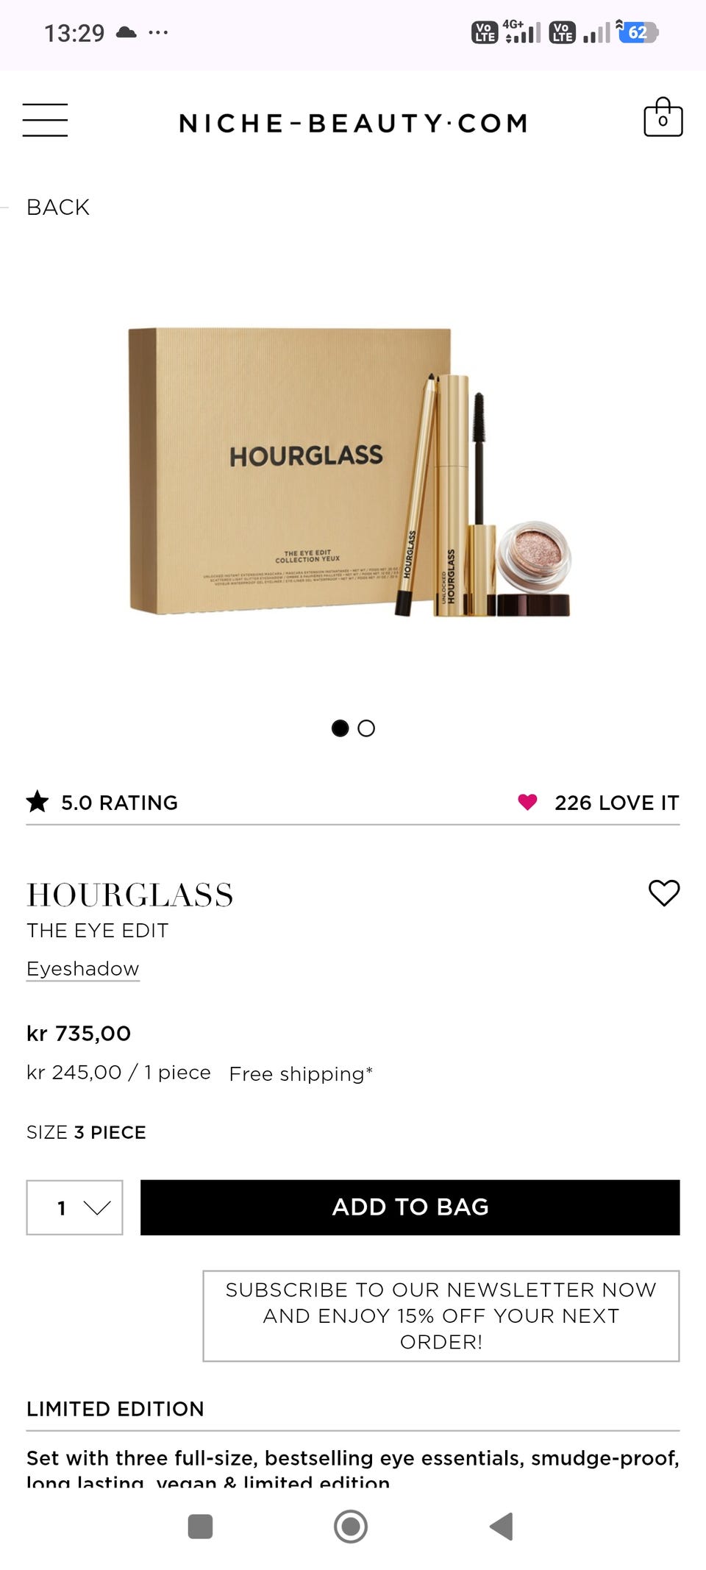Tap the wishlist heart outline icon
The height and width of the screenshot is (1570, 706).
(663, 893)
